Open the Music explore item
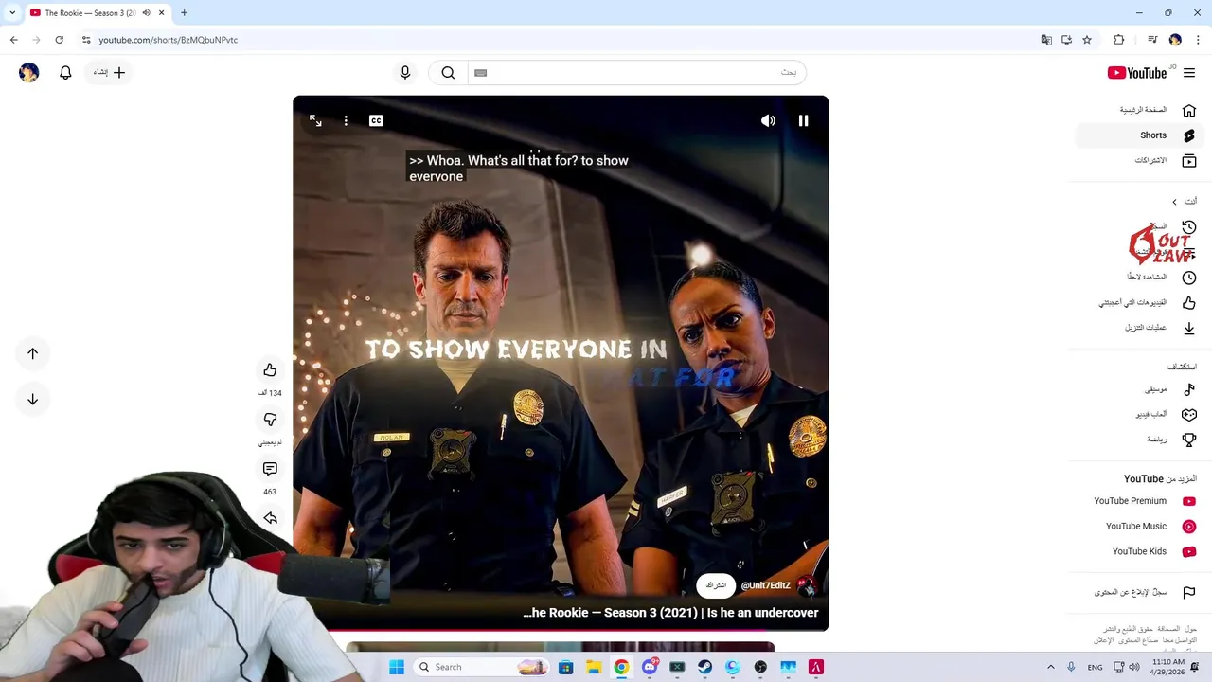Viewport: 1212px width, 682px height. (x=1140, y=389)
